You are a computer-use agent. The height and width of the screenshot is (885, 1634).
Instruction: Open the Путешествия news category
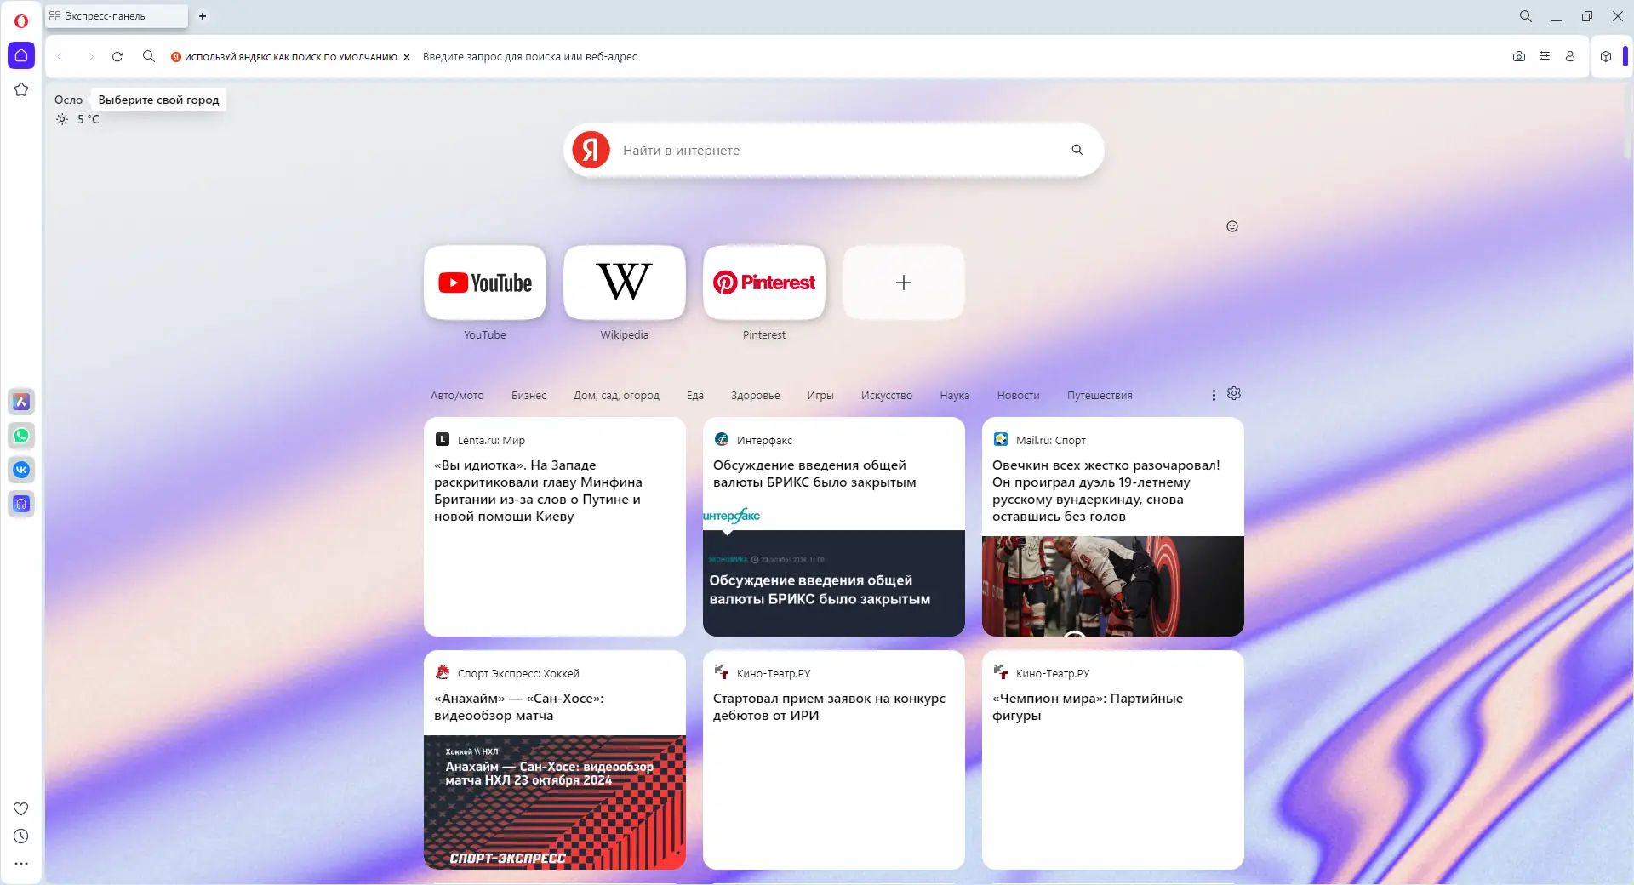[1100, 396]
